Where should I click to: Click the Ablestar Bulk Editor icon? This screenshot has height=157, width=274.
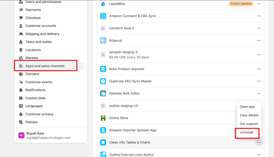(103, 93)
